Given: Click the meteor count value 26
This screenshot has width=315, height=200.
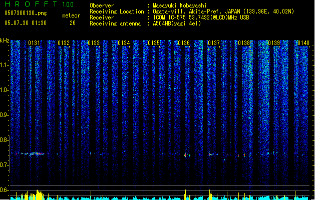Looking at the screenshot, I should pyautogui.click(x=73, y=23).
